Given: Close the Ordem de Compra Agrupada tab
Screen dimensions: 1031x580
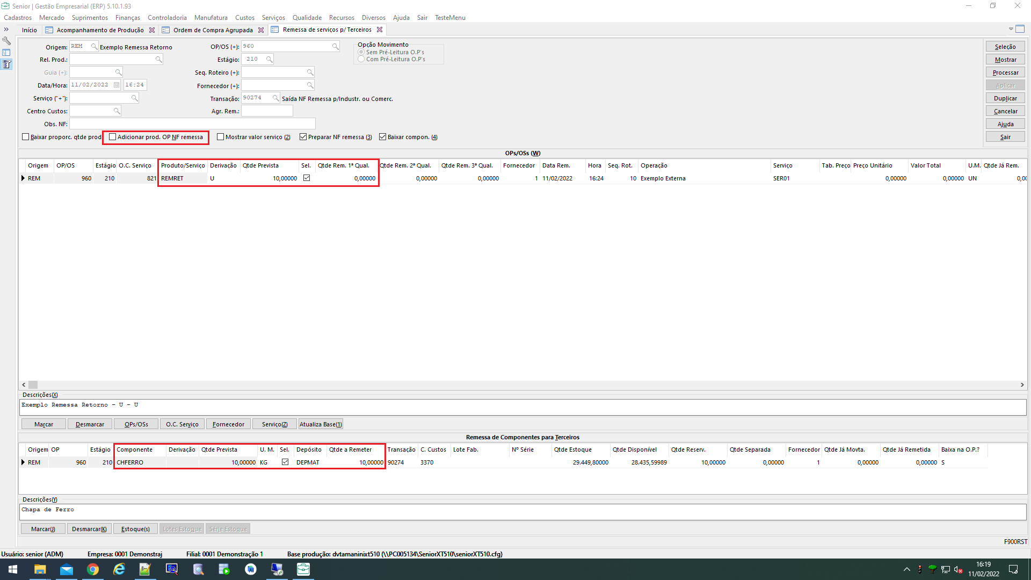Looking at the screenshot, I should pos(261,30).
